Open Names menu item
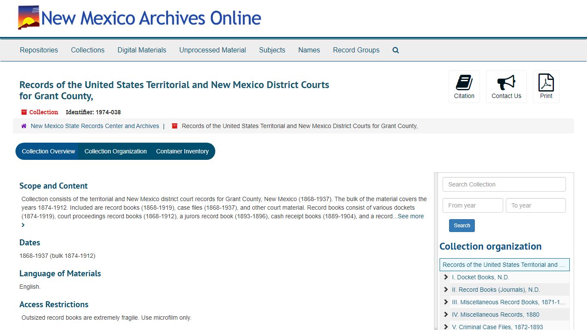 pos(309,50)
